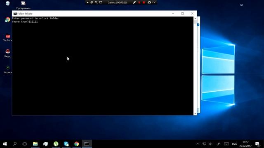The width and height of the screenshot is (264, 148).
Task: Open Google Chrome from the taskbar
Action: point(77,144)
